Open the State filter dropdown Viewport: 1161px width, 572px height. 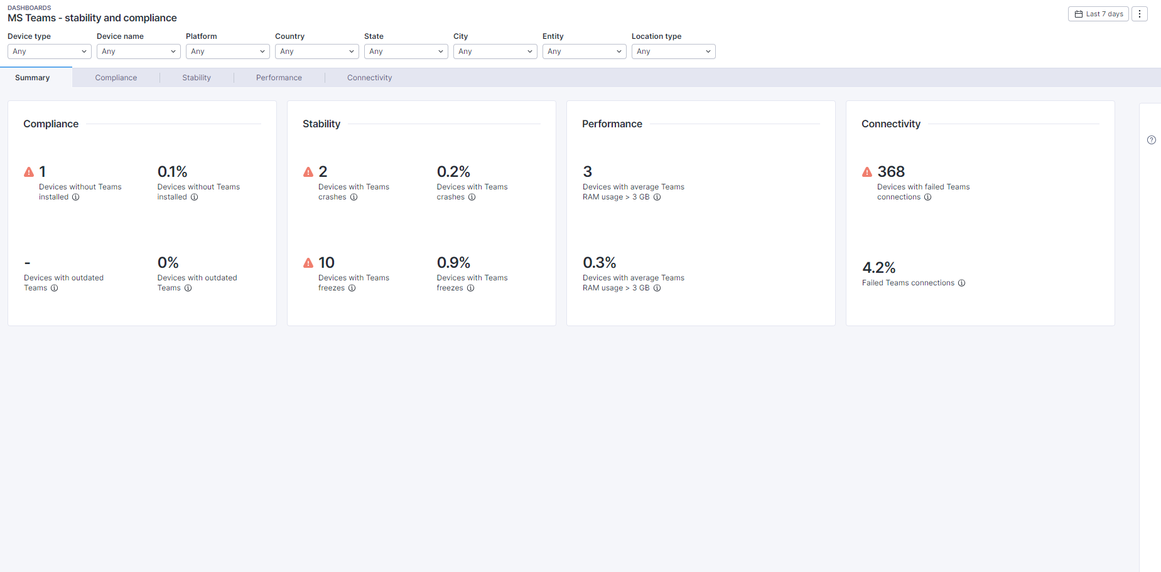click(406, 51)
